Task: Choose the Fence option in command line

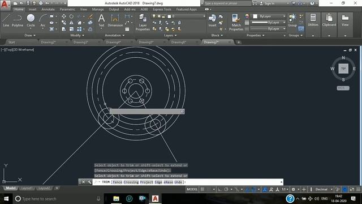Action: (117, 182)
